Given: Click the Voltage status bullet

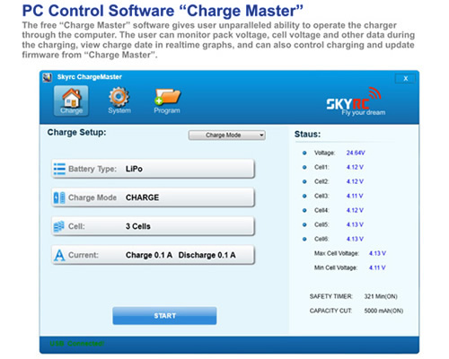Looking at the screenshot, I should click(304, 153).
